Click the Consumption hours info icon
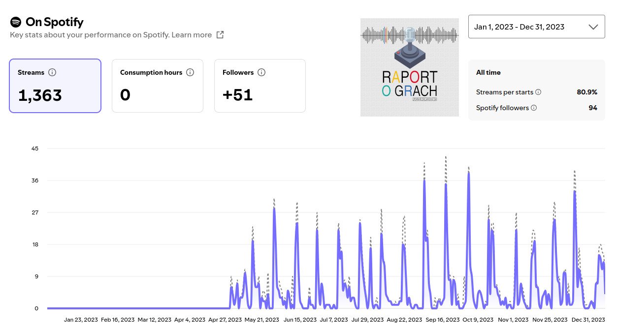617x331 pixels. (x=190, y=72)
